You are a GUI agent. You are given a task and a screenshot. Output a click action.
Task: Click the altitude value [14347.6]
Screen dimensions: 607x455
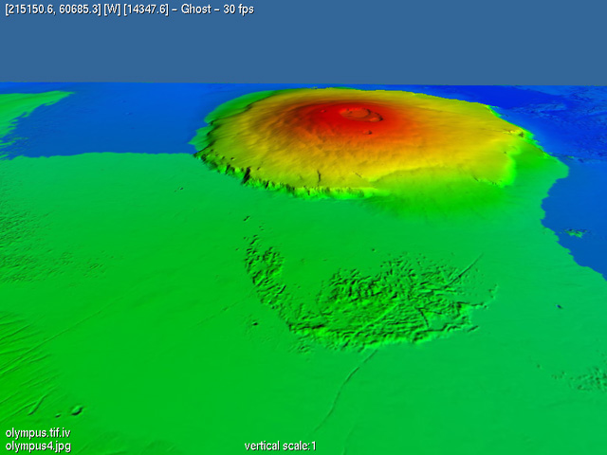146,9
